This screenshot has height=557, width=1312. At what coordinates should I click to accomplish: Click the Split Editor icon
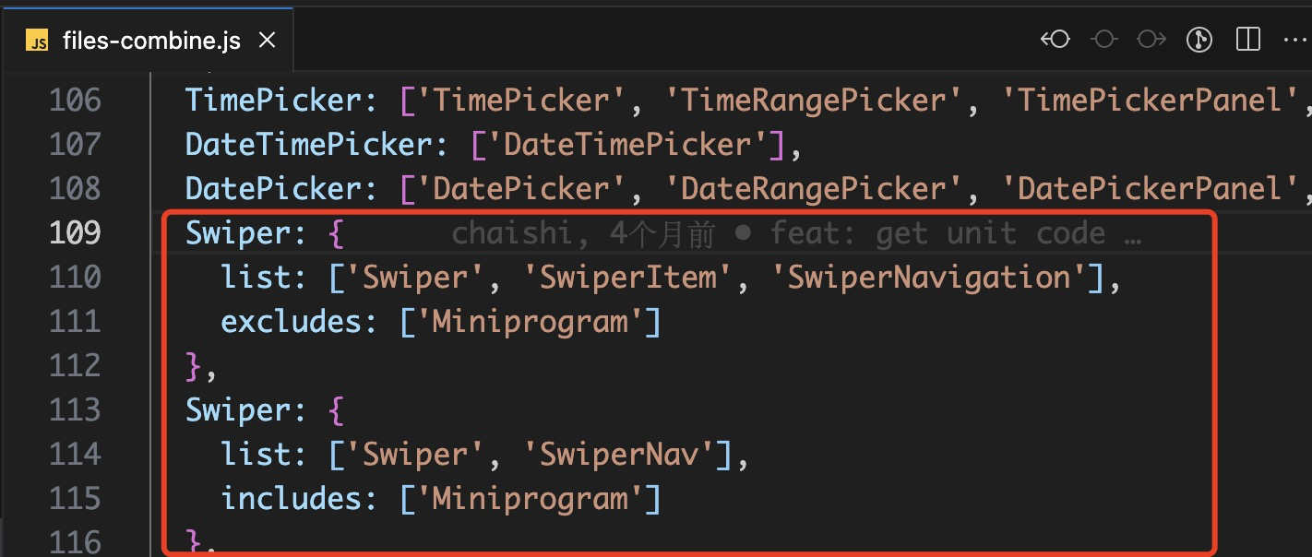click(1246, 39)
